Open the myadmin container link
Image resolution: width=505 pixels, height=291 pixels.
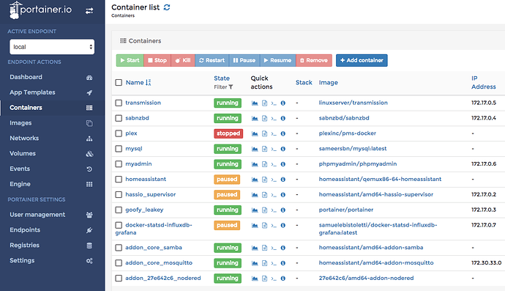(138, 164)
